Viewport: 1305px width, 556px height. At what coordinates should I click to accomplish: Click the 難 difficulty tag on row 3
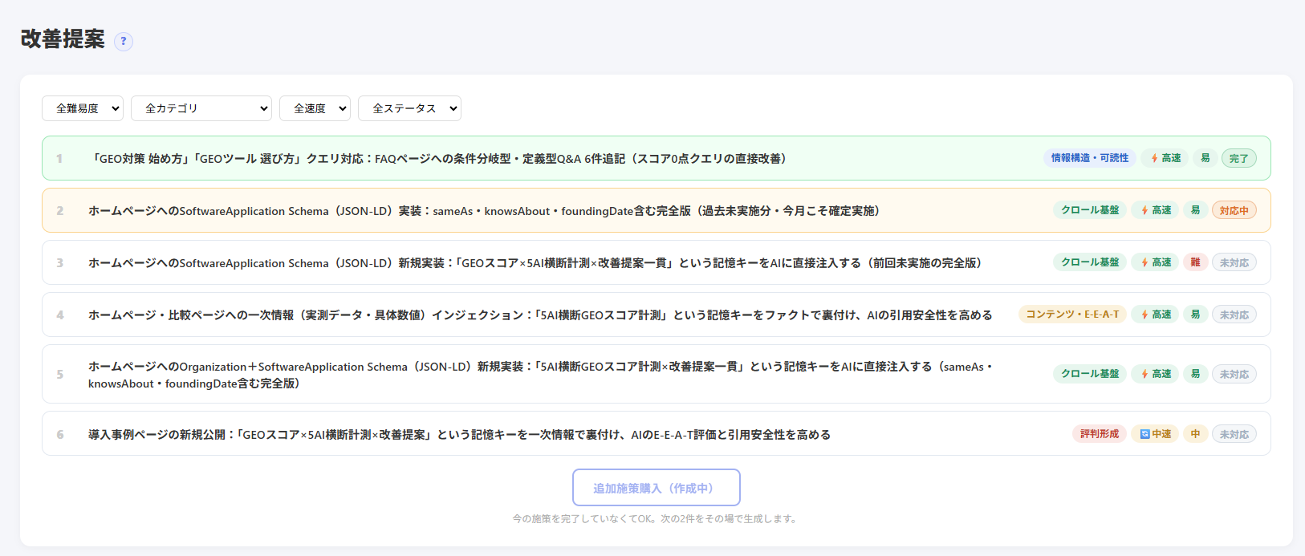(x=1195, y=262)
